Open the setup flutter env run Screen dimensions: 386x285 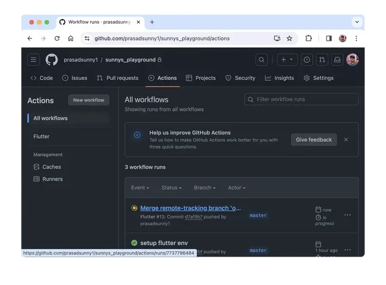pos(164,243)
